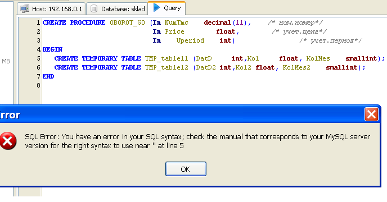Click the computer icon on Host tab
The image size is (387, 202).
pyautogui.click(x=25, y=8)
